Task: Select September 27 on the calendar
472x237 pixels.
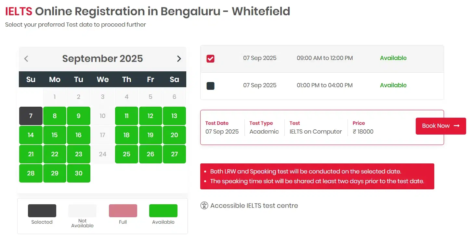Action: click(x=174, y=154)
